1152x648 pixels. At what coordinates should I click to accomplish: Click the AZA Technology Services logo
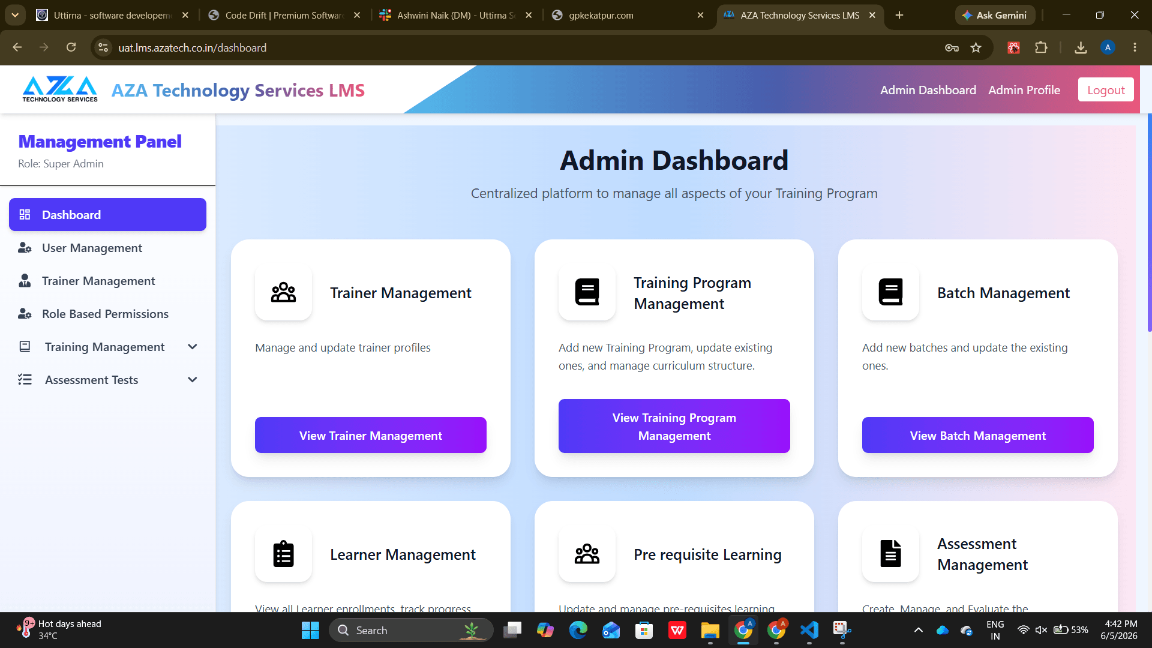tap(60, 89)
